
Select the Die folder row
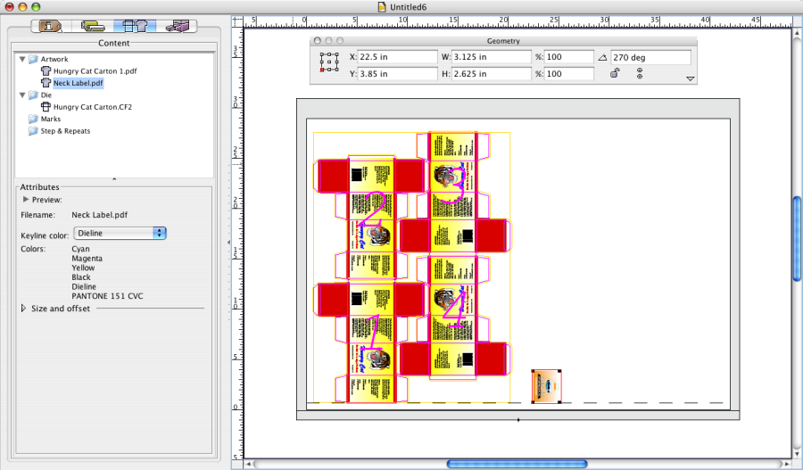pyautogui.click(x=46, y=95)
